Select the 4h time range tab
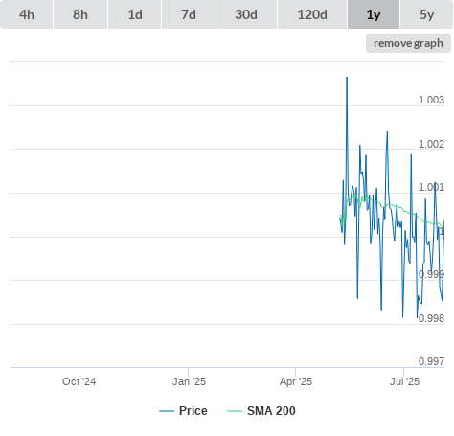 (x=26, y=14)
